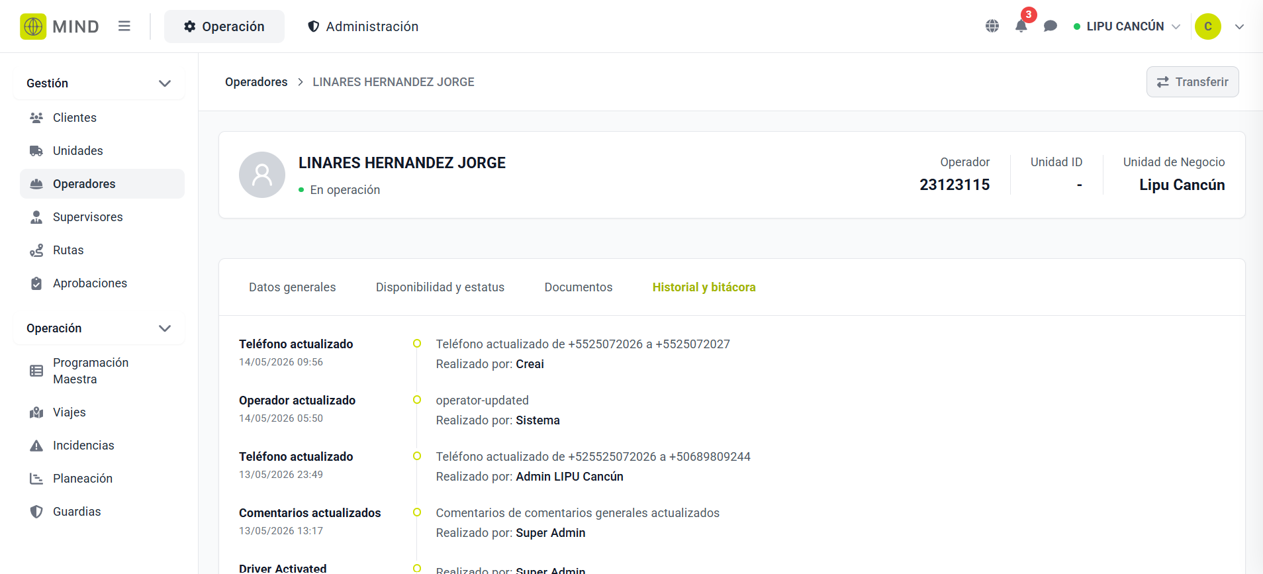Click the transfer arrows icon

pos(1163,82)
